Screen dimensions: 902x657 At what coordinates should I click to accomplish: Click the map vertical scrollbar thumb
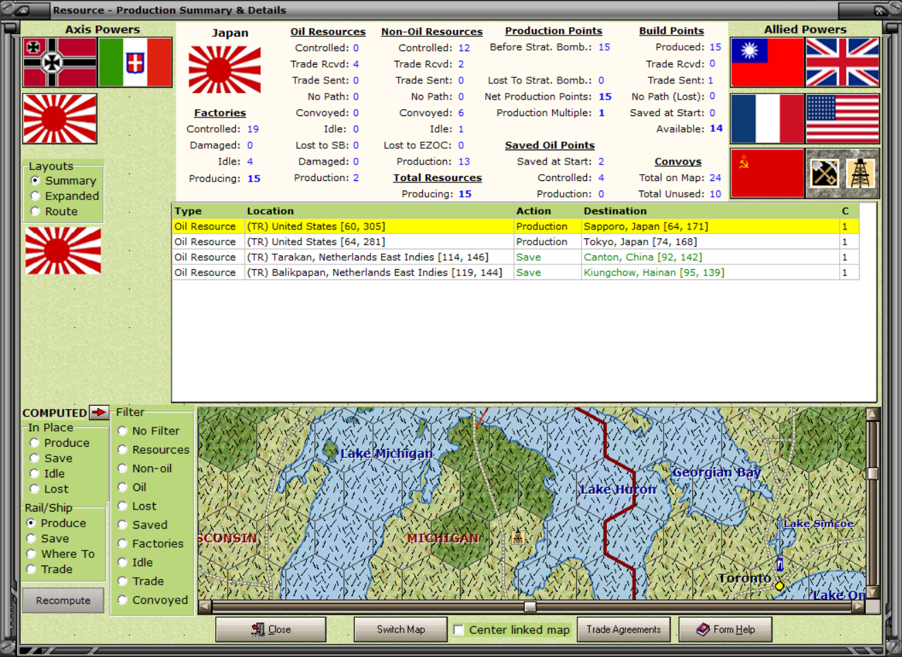872,473
